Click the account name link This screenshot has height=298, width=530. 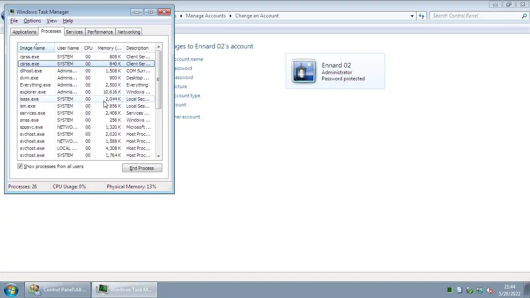click(x=188, y=59)
